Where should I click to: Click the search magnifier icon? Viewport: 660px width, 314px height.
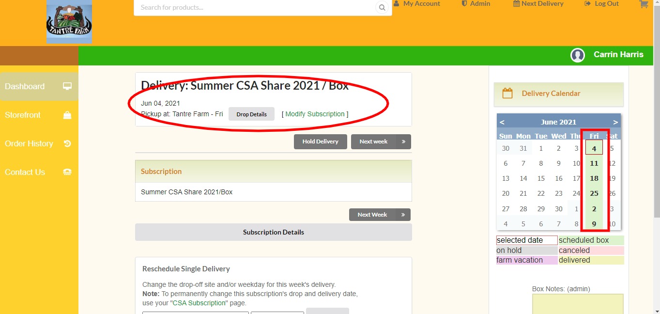[382, 7]
